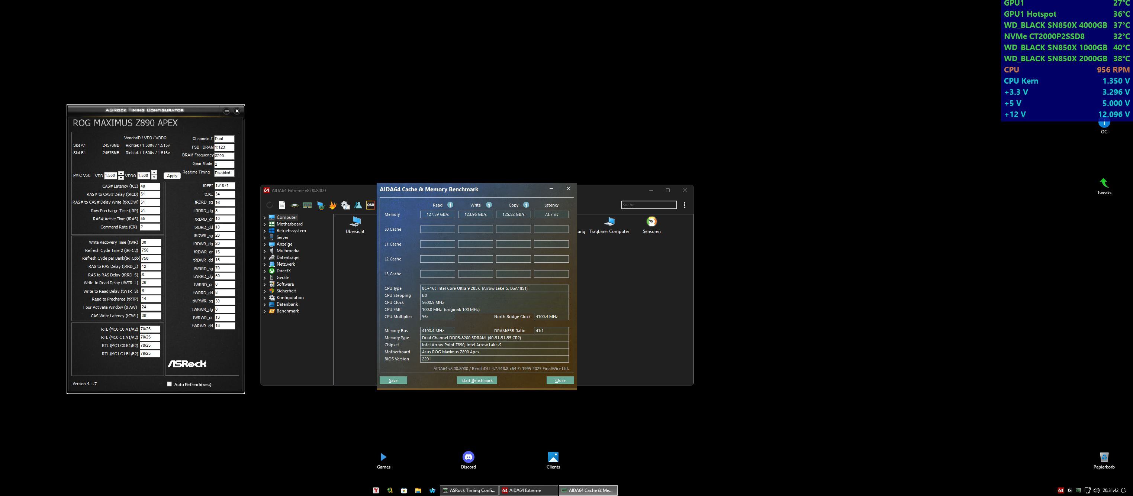Click the Suche search field
Viewport: 1133px width, 496px height.
coord(649,205)
